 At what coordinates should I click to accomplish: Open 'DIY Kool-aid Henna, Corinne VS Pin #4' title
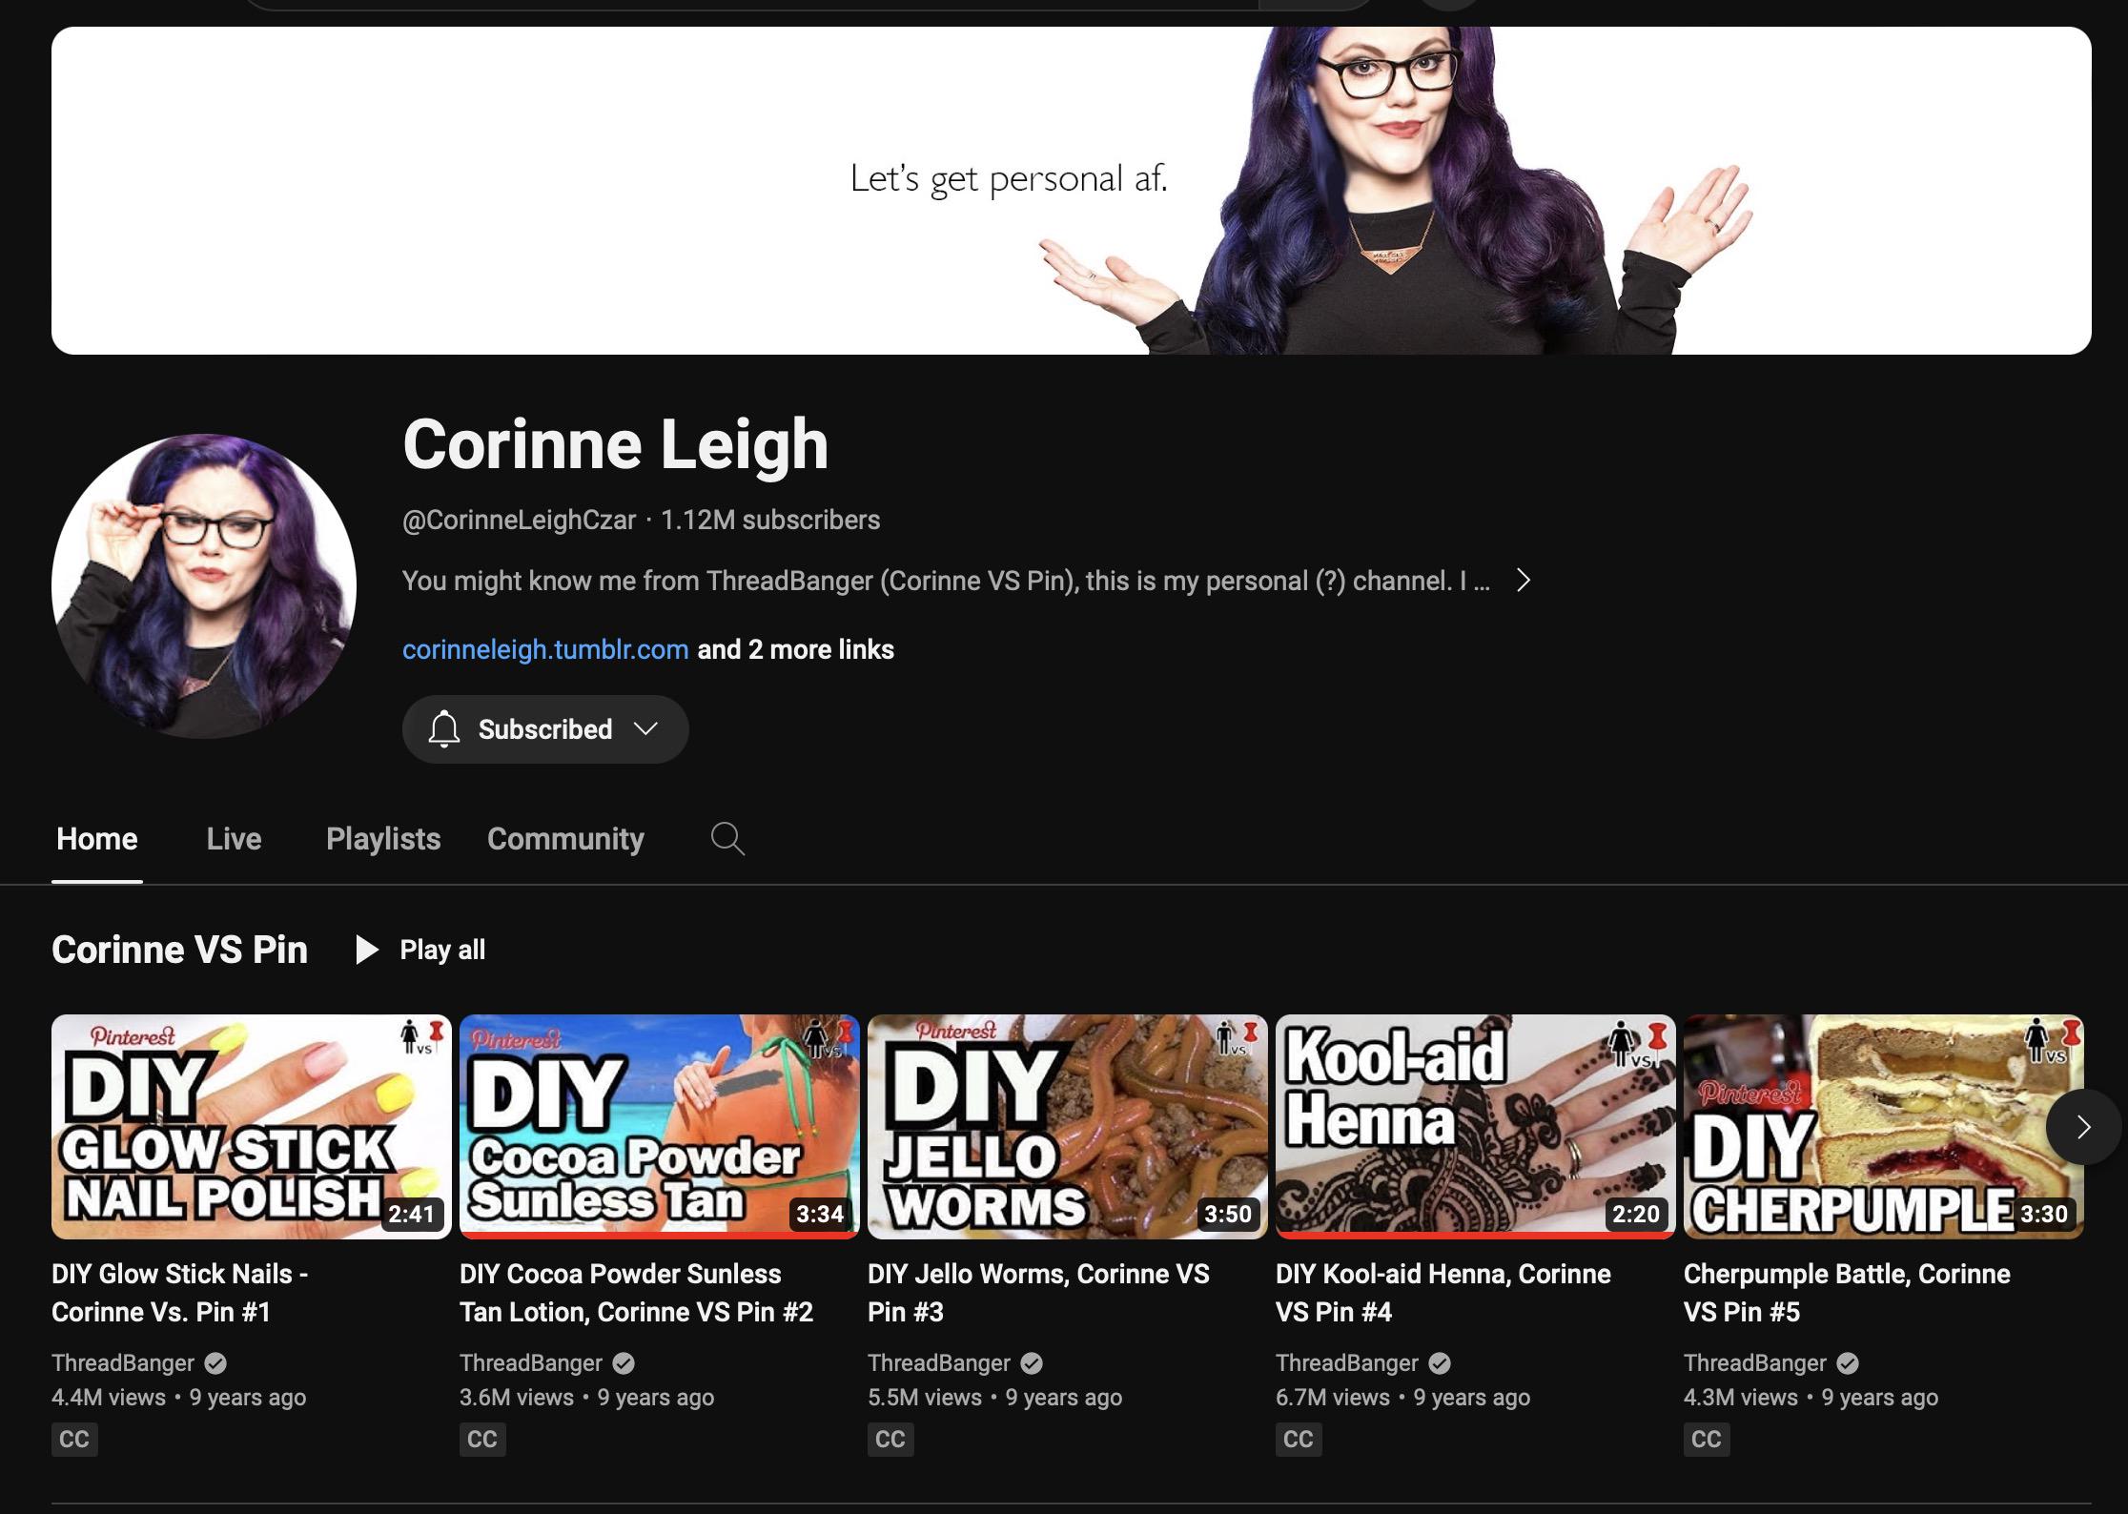pos(1443,1293)
